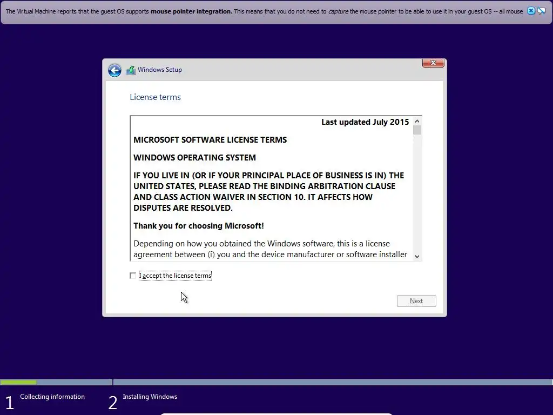Click the license text scrollbar thumb

click(x=417, y=130)
